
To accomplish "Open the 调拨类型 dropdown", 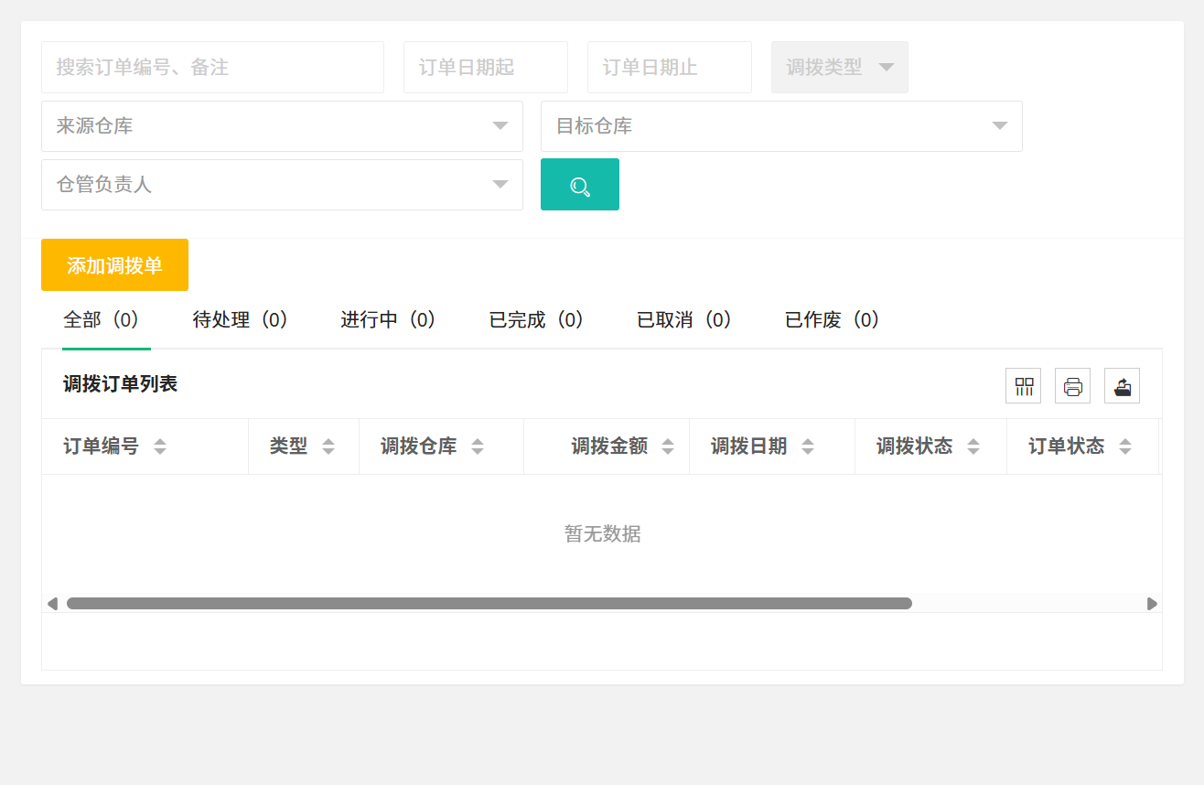I will (x=840, y=67).
